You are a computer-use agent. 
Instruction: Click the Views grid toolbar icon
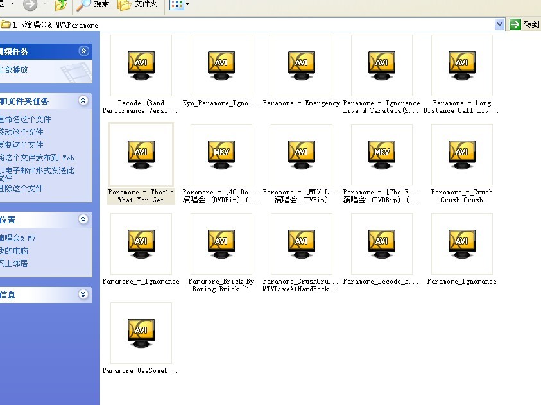pos(176,4)
